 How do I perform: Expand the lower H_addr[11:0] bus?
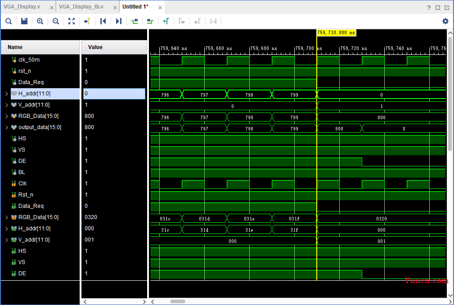point(6,229)
